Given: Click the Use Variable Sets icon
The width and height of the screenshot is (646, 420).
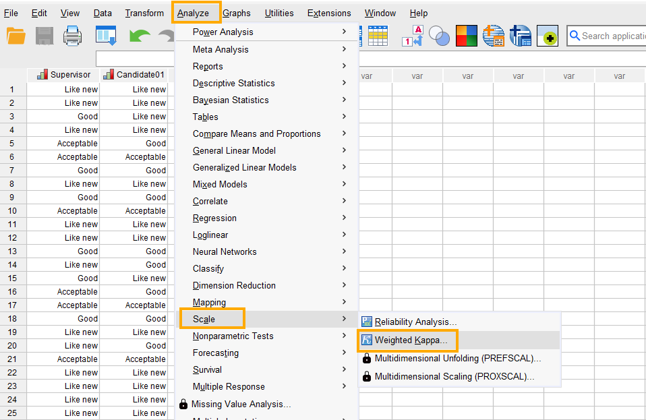Looking at the screenshot, I should [440, 36].
